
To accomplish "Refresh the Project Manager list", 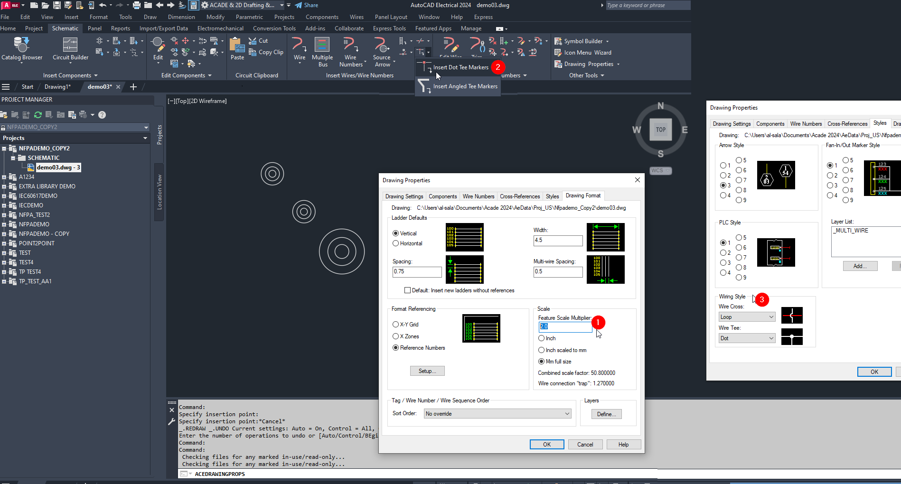I will pos(38,114).
